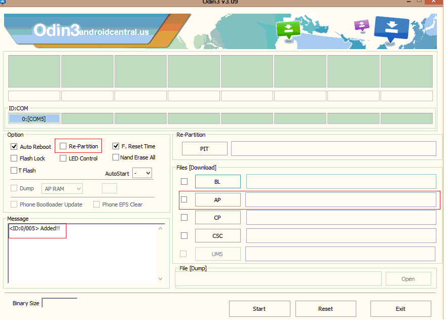The width and height of the screenshot is (447, 328).
Task: Click the purple download icon in banner
Action: pos(361,26)
